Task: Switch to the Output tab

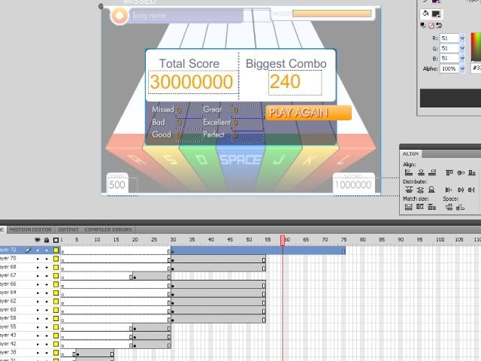Action: pyautogui.click(x=68, y=229)
